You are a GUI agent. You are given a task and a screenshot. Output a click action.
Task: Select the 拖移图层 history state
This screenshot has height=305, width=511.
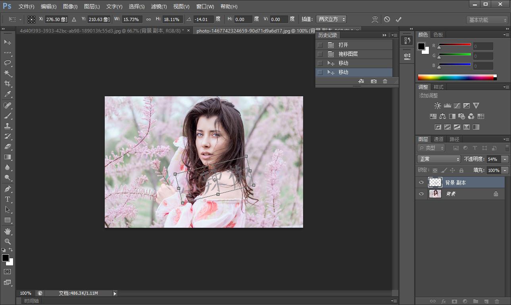coord(348,54)
